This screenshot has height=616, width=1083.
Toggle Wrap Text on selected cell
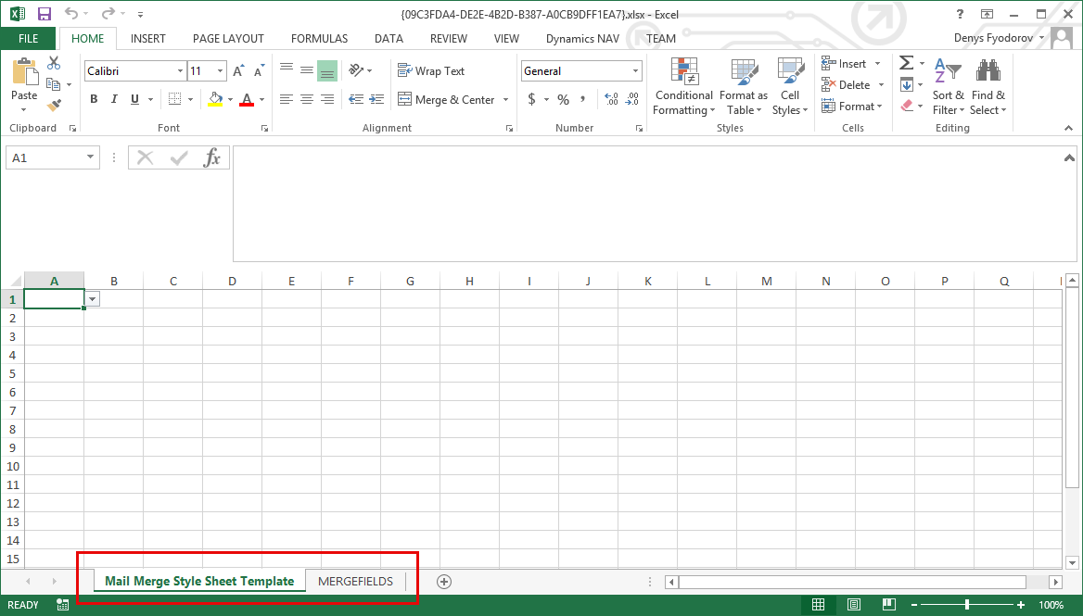click(431, 71)
